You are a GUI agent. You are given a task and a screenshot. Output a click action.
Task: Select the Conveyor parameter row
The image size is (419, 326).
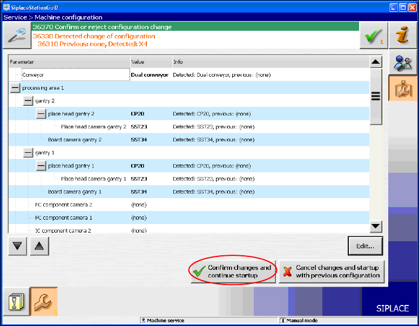pyautogui.click(x=33, y=75)
